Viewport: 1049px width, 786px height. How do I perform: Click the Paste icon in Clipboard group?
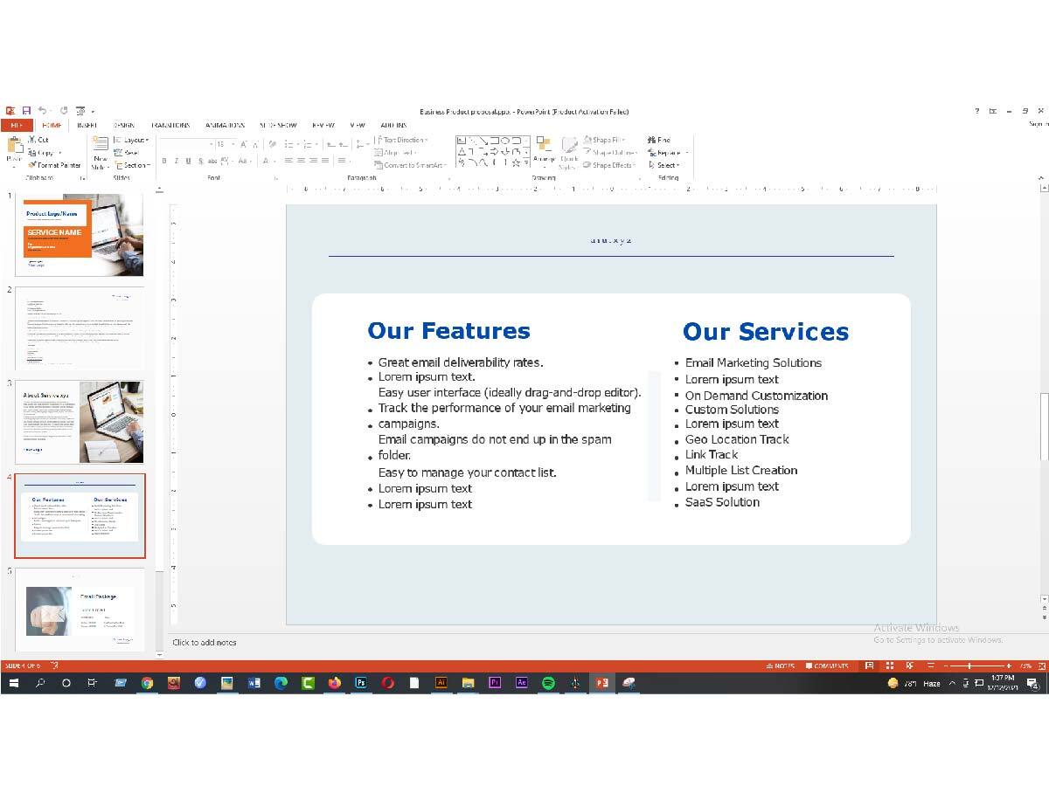14,148
